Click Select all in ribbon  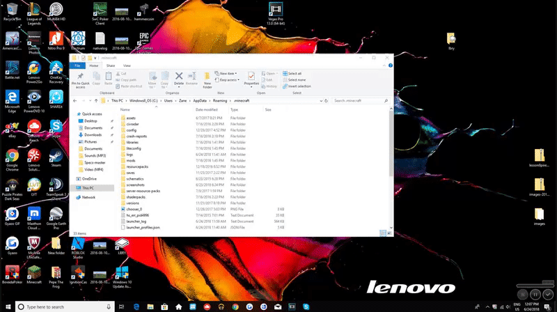point(292,74)
